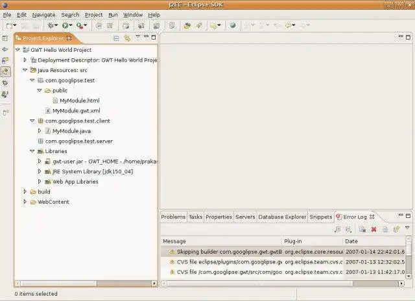Select the 'CVS file eclipse/plugins' log entry
This screenshot has height=301, width=415.
pyautogui.click(x=283, y=262)
